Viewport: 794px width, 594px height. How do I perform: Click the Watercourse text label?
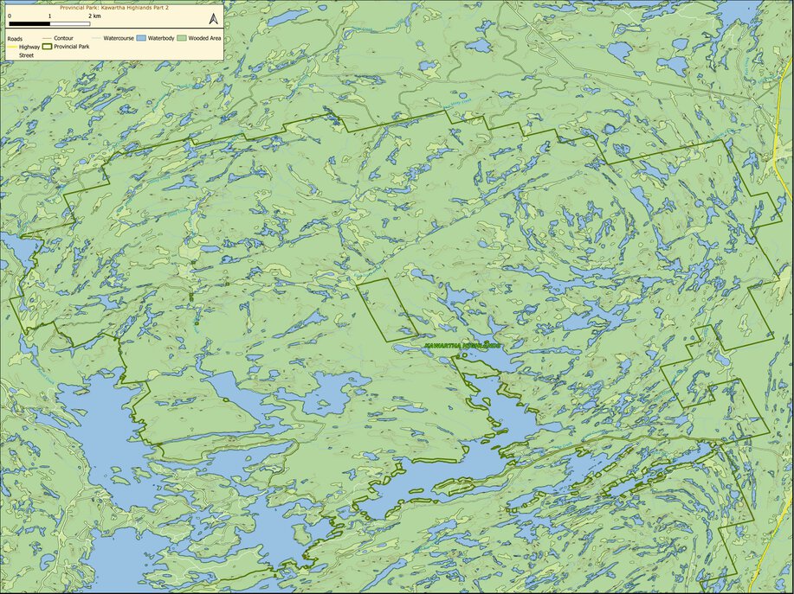[119, 39]
